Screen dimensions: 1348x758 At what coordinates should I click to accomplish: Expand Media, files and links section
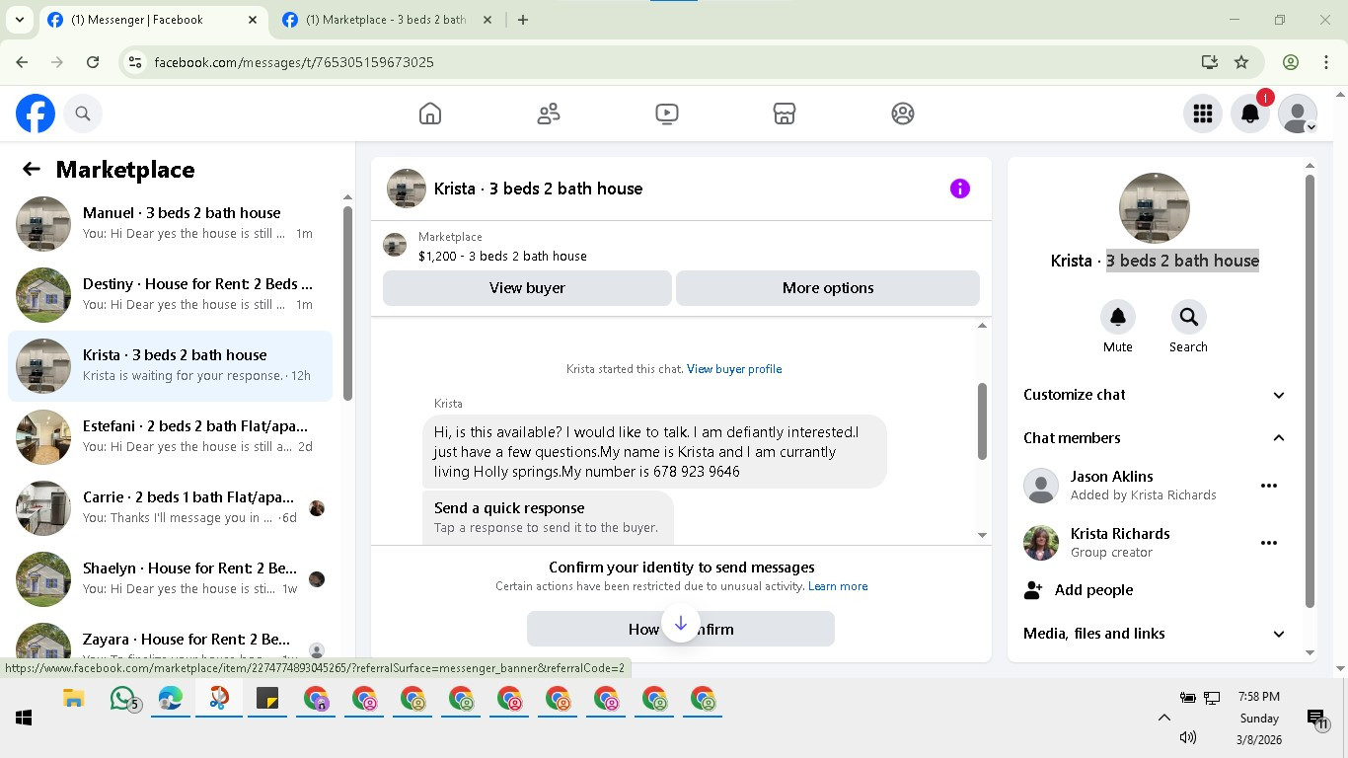pos(1155,634)
